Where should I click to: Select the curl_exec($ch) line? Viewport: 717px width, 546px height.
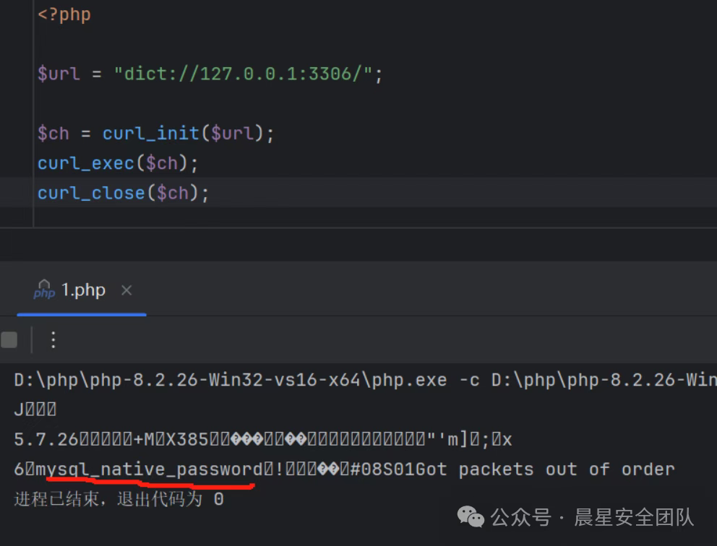(117, 163)
